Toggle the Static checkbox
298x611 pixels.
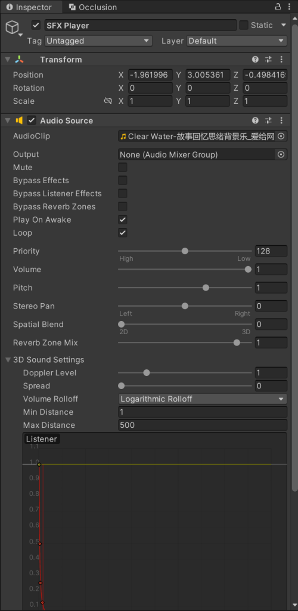tap(244, 25)
